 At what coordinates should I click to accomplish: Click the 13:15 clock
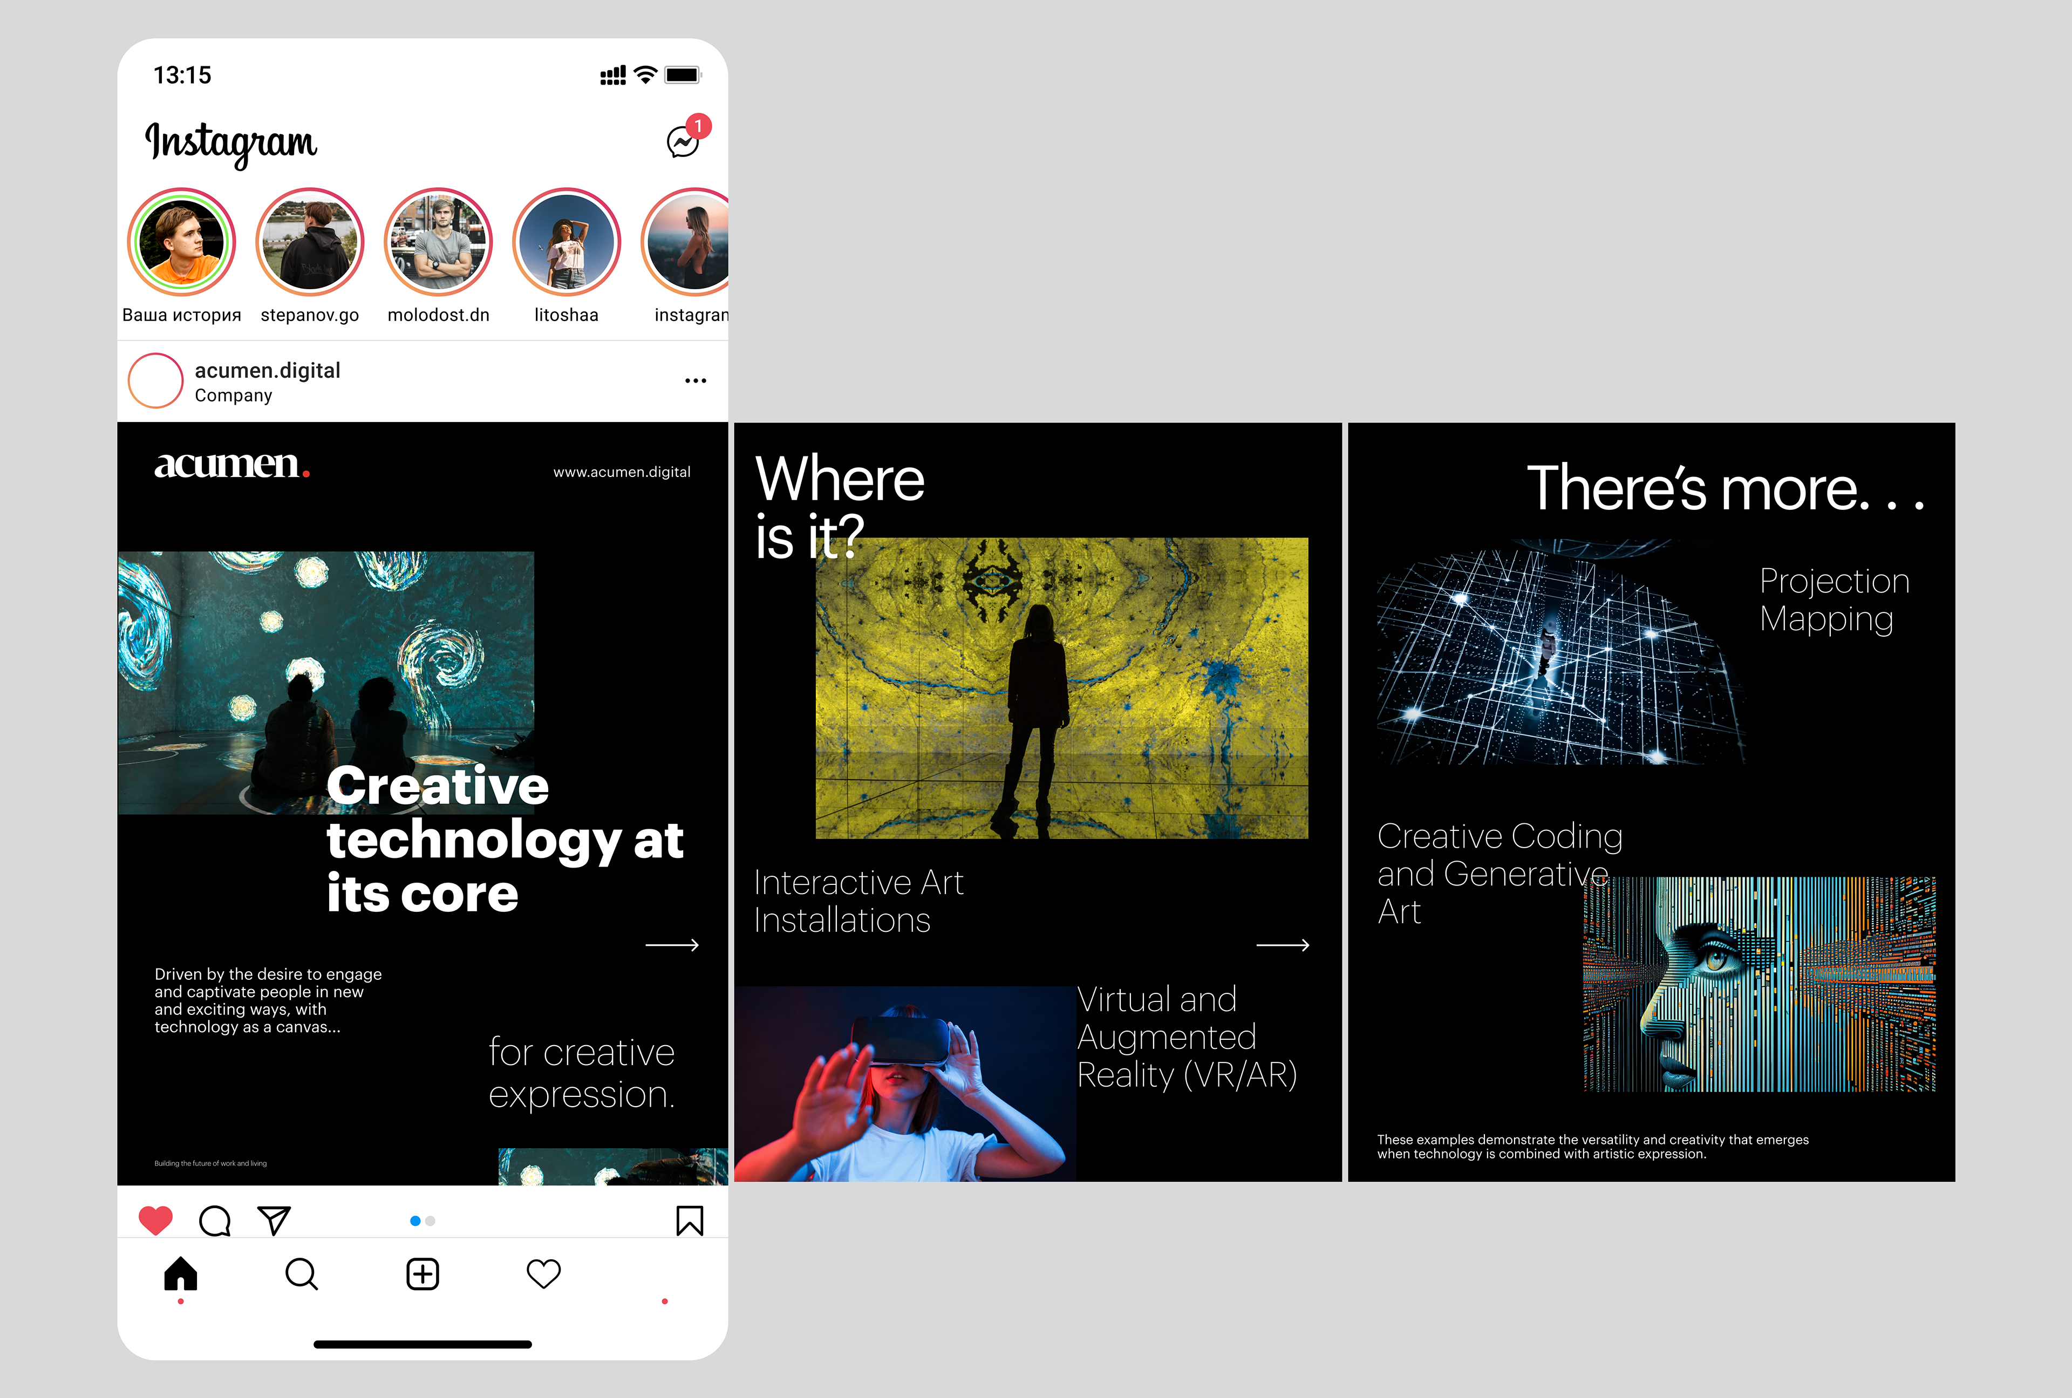[183, 75]
